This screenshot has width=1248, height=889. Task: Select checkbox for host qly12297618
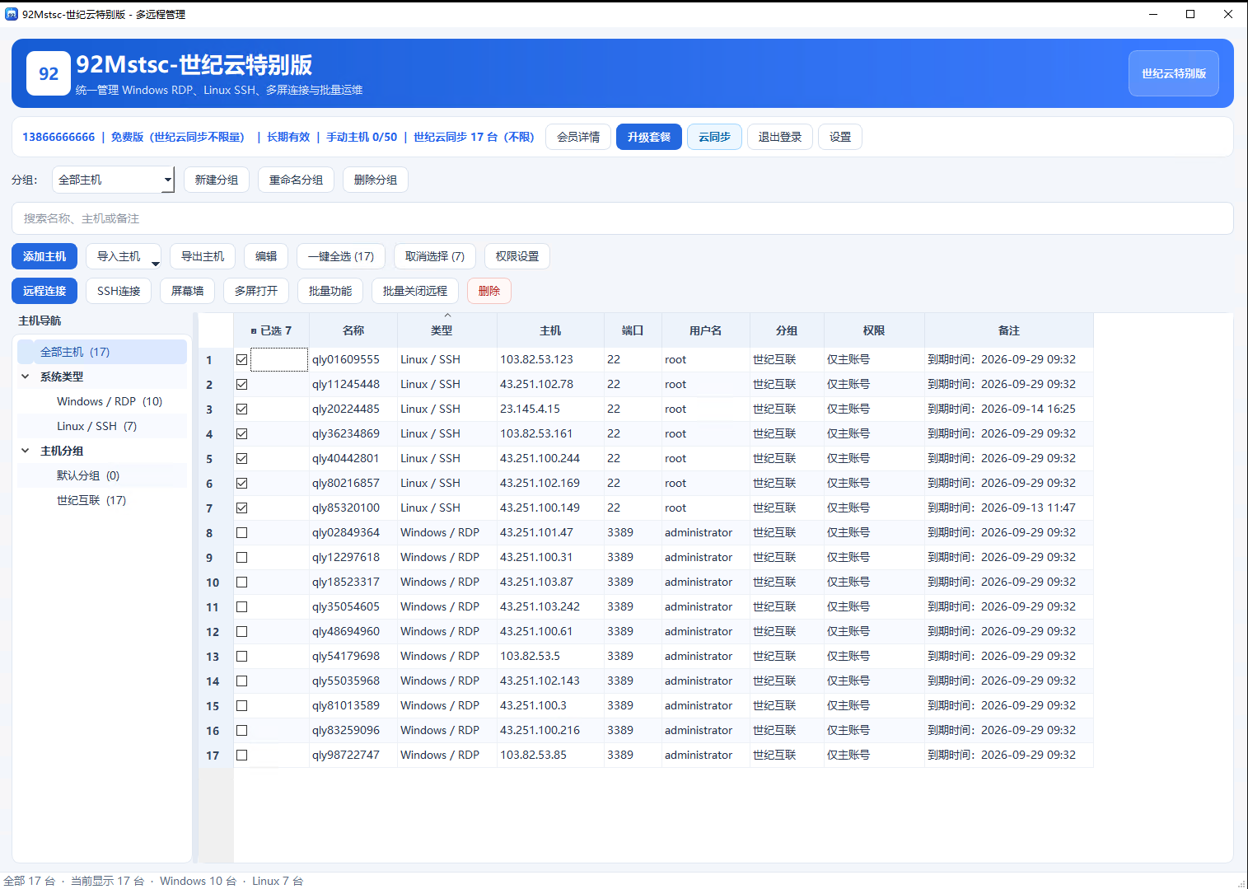pos(241,557)
